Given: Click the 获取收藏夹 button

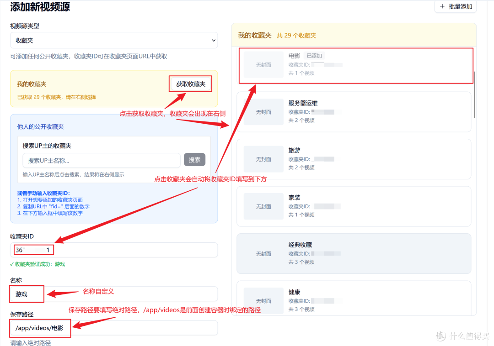Looking at the screenshot, I should [x=191, y=84].
